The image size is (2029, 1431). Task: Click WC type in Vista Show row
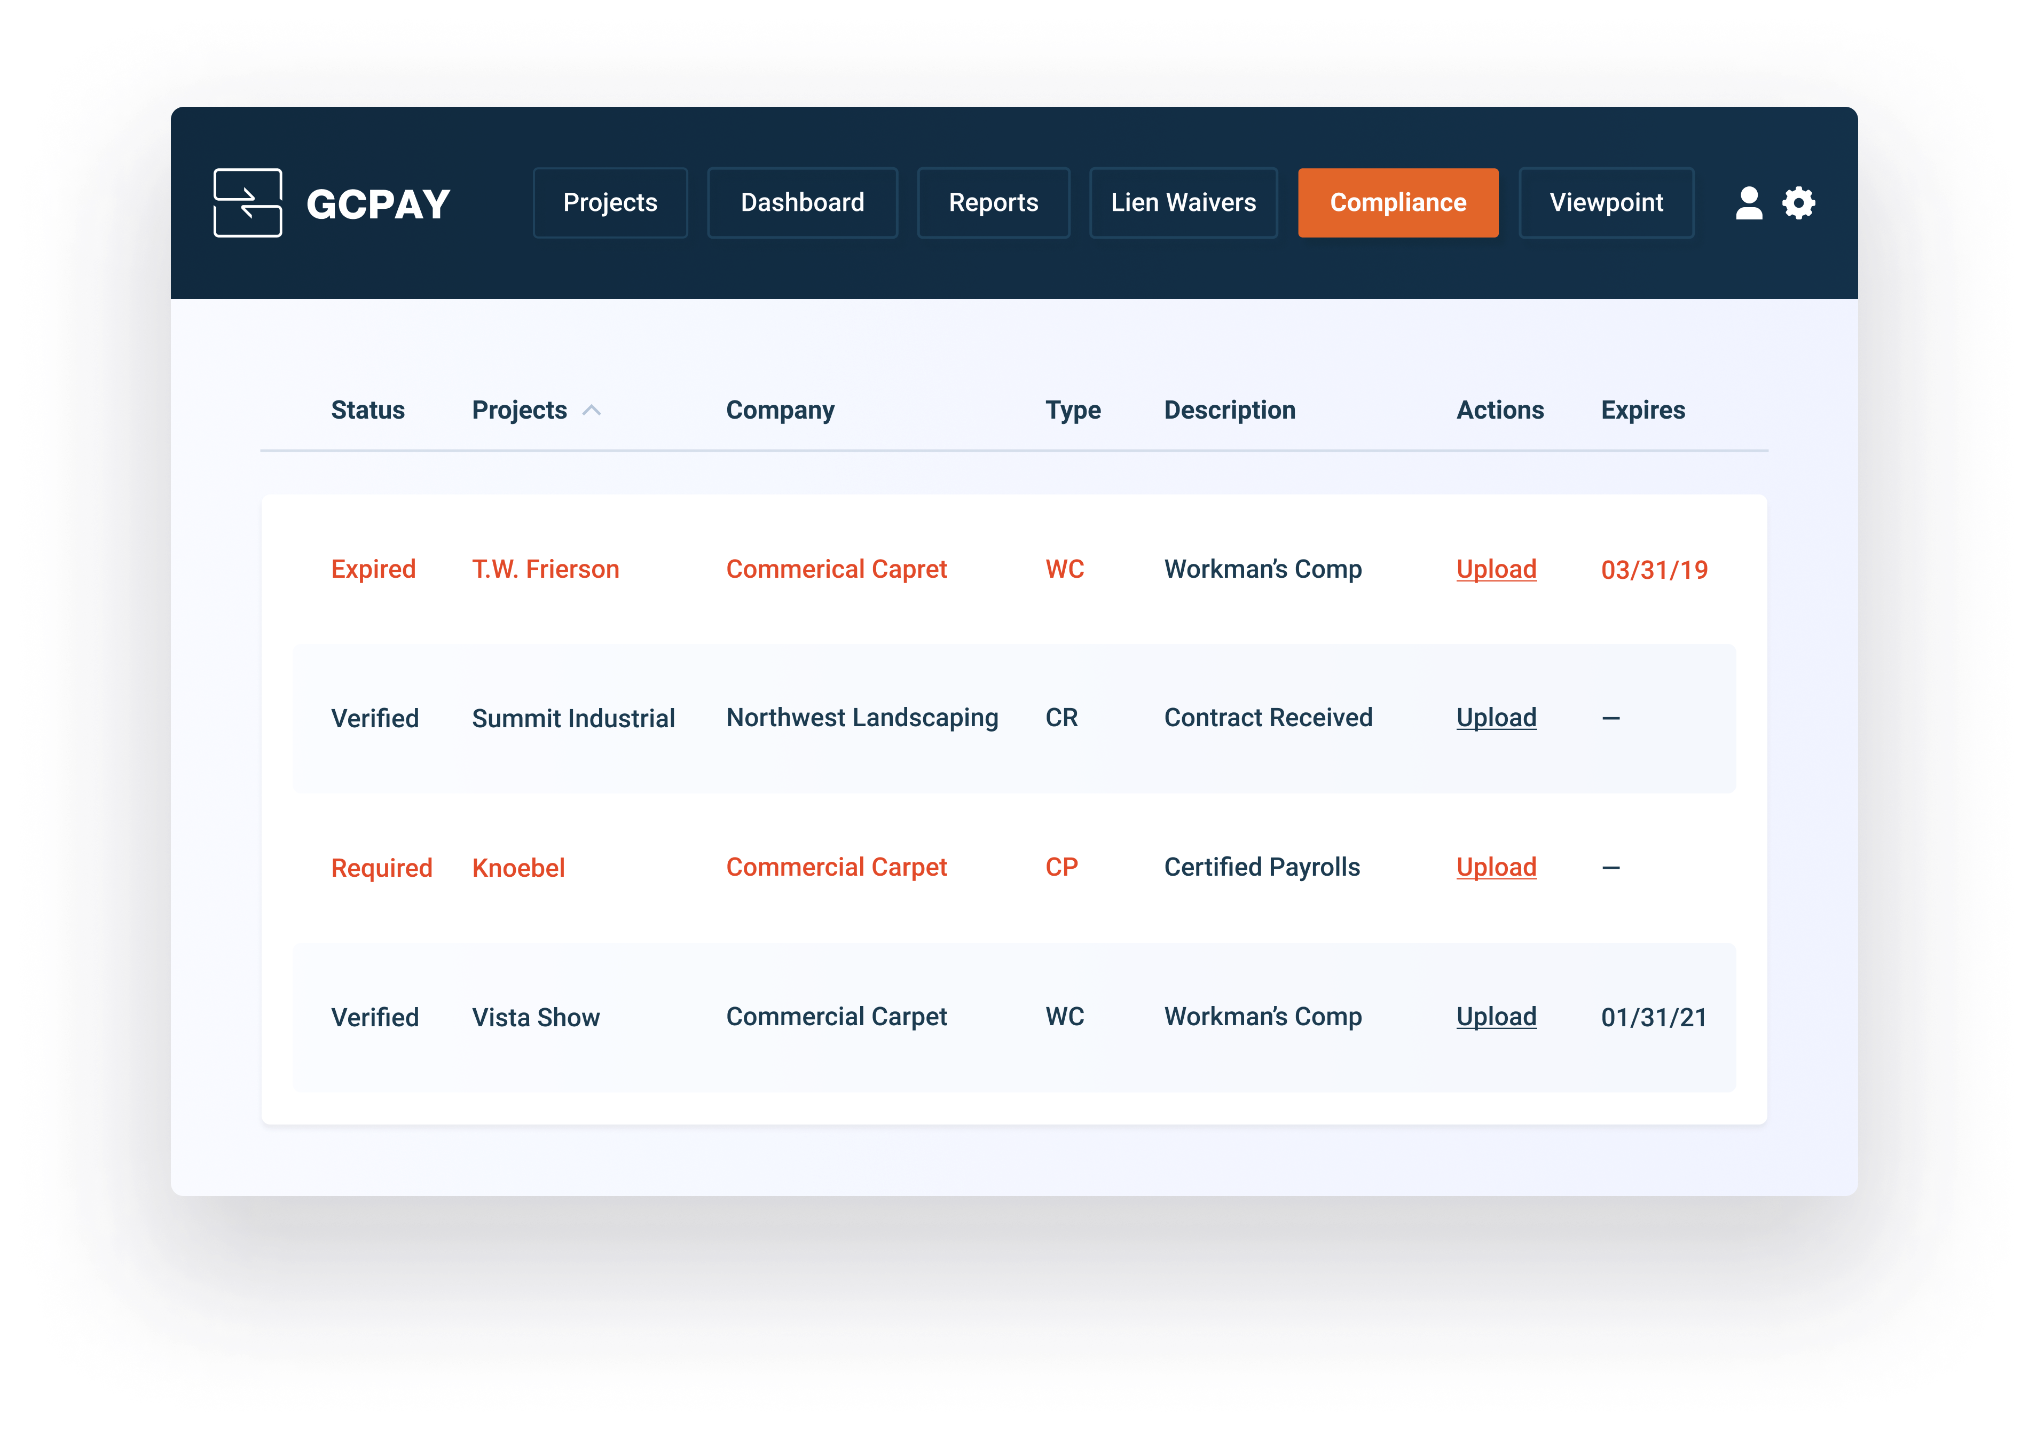(1064, 1017)
